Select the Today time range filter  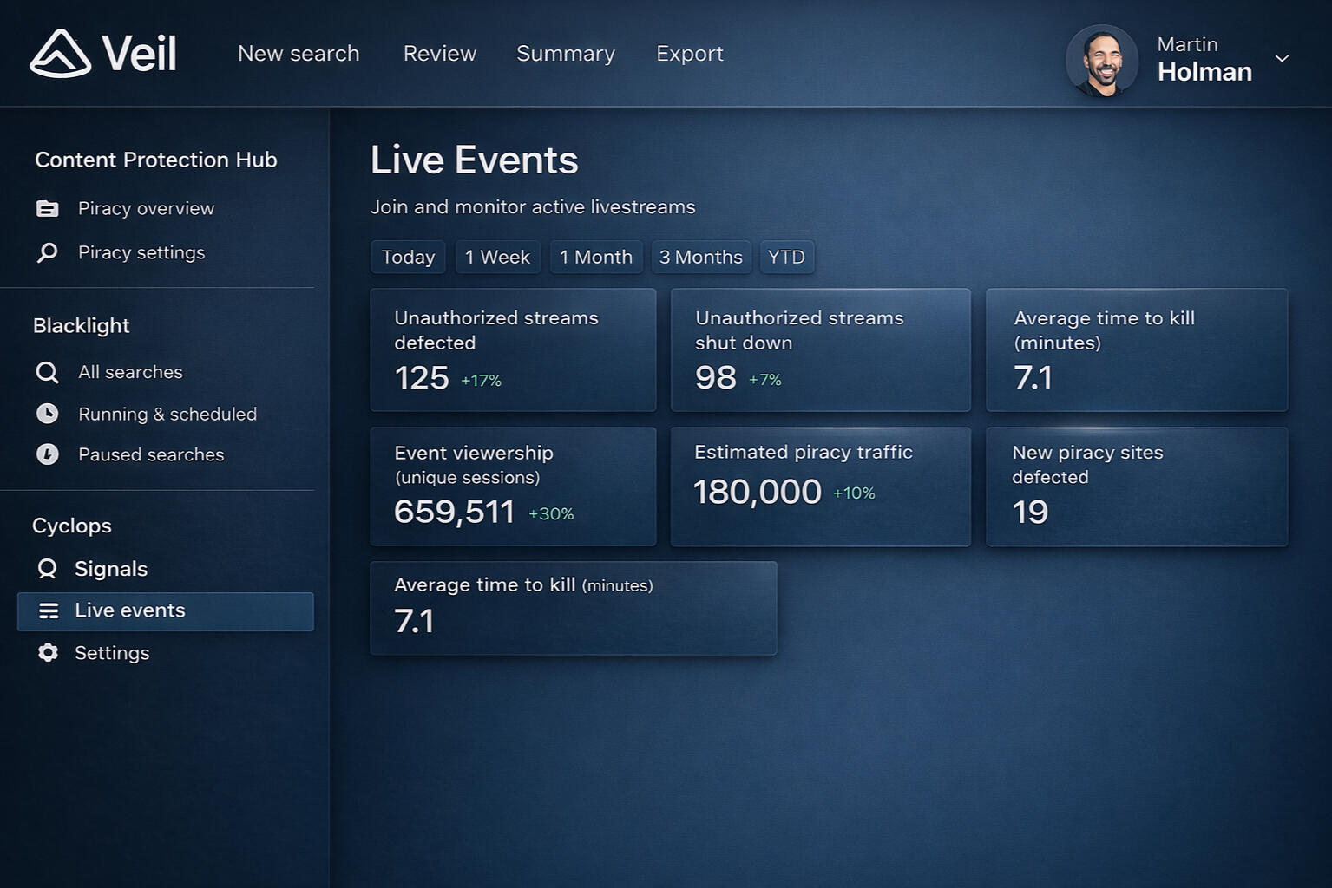tap(408, 258)
